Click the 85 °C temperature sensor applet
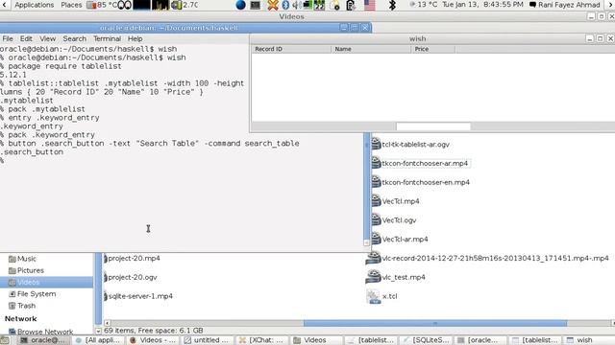This screenshot has height=345, width=615. tap(102, 5)
